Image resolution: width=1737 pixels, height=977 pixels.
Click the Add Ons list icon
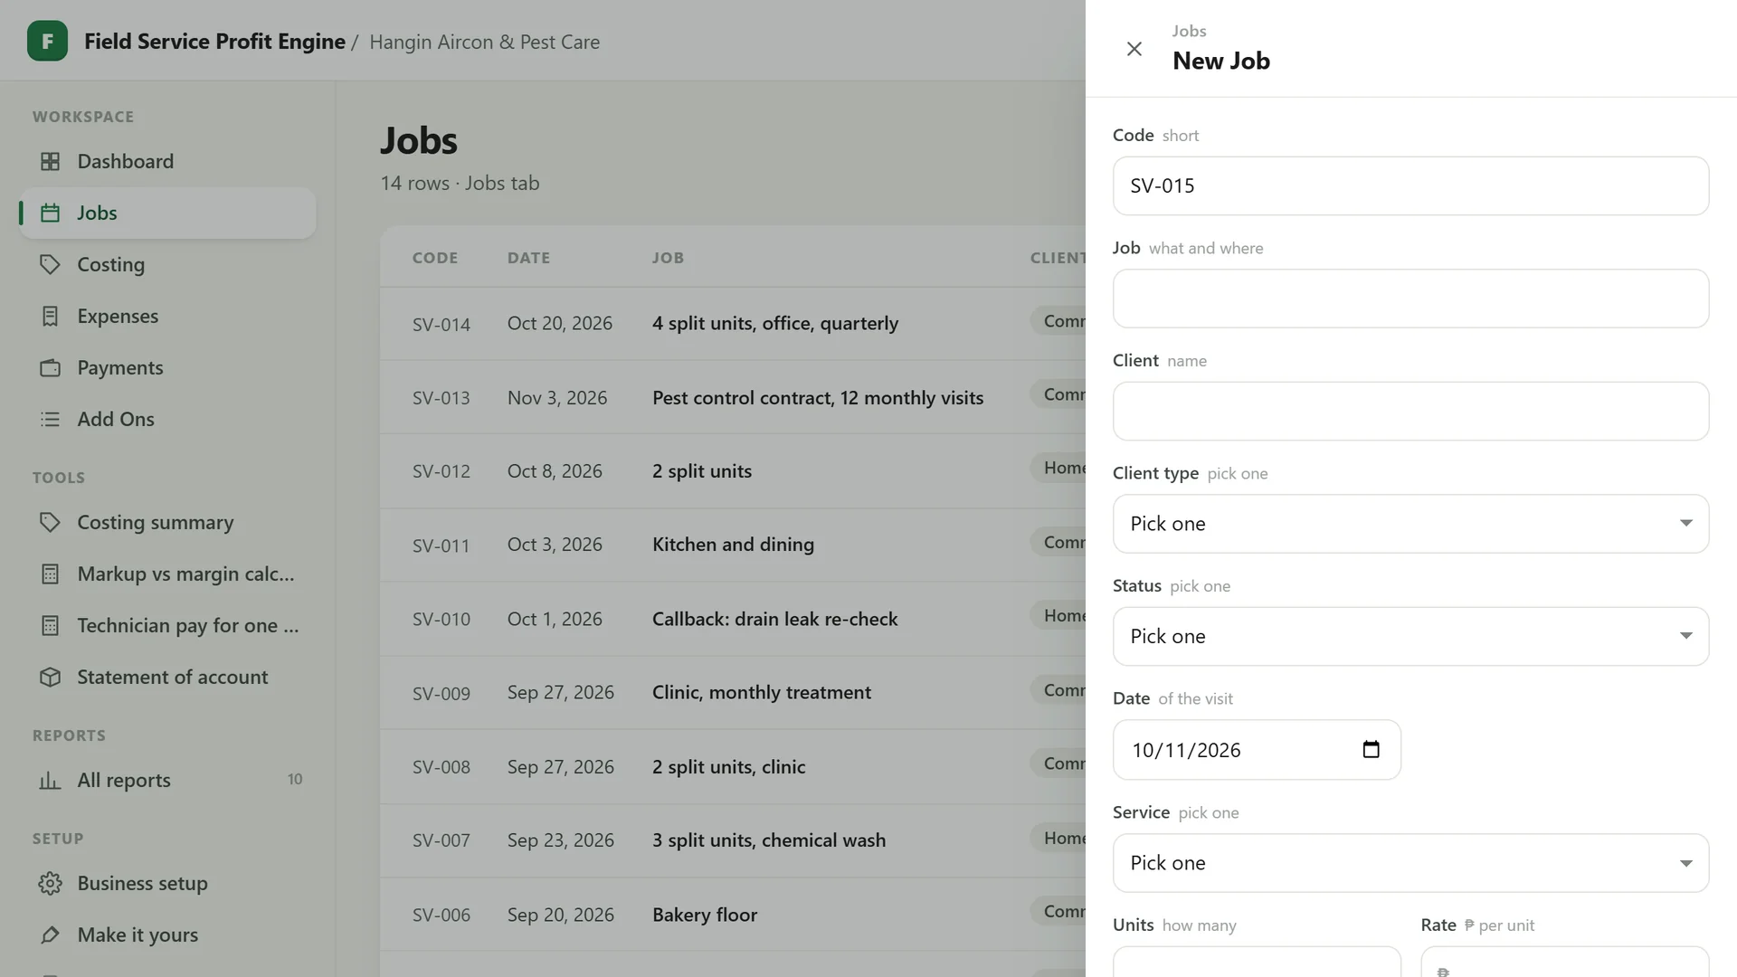click(51, 419)
